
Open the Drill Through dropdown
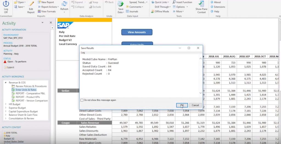[163, 7]
